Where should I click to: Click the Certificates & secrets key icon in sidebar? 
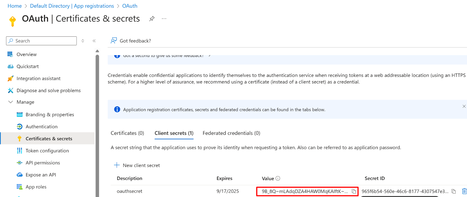point(20,139)
